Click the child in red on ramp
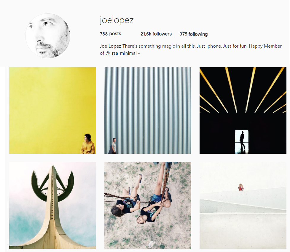Image resolution: width=290 pixels, height=252 pixels. 240,187
